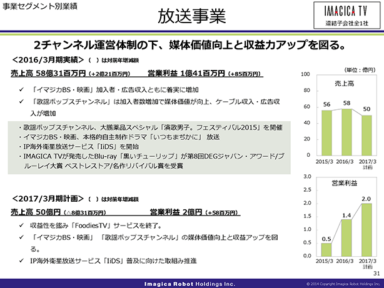This screenshot has width=384, height=288.
Task: Click the operating profit bar labeled 2.0
Action: click(x=366, y=230)
